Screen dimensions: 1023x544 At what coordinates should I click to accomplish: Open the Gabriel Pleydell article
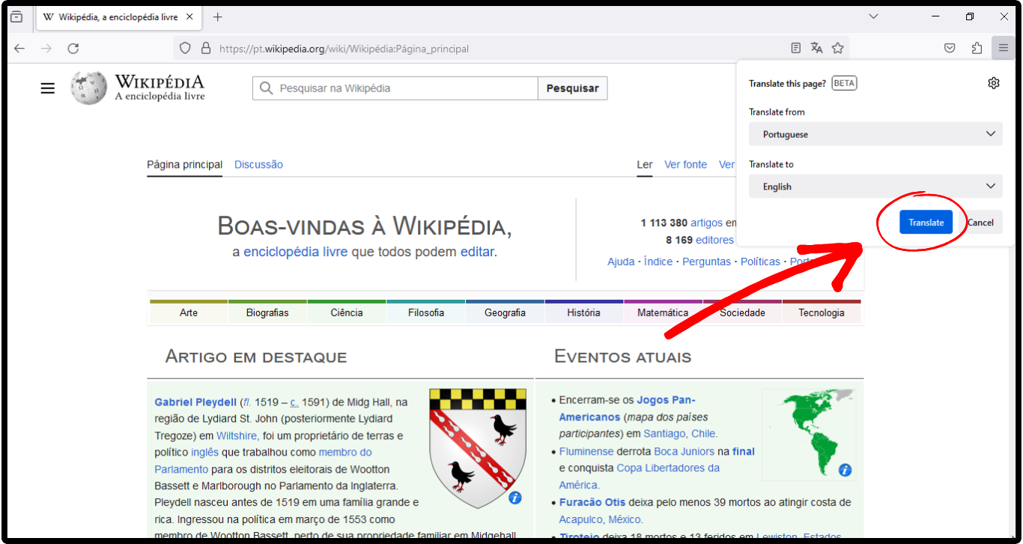point(195,402)
